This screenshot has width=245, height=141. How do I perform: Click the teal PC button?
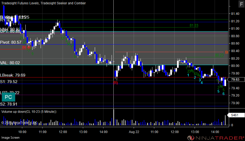pos(8,97)
